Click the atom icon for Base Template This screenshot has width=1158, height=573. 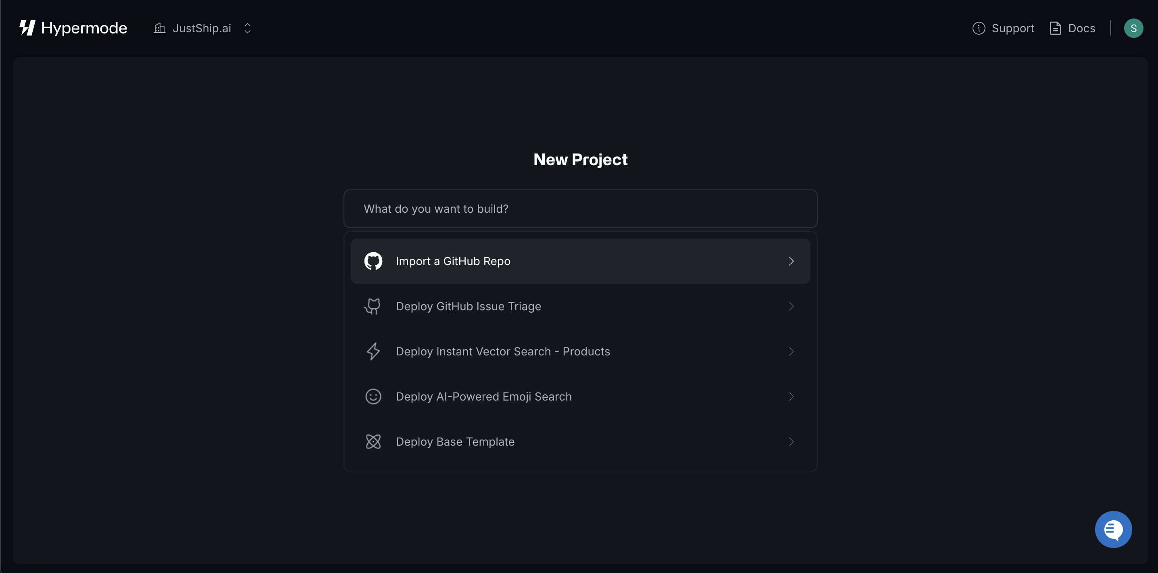pyautogui.click(x=373, y=441)
